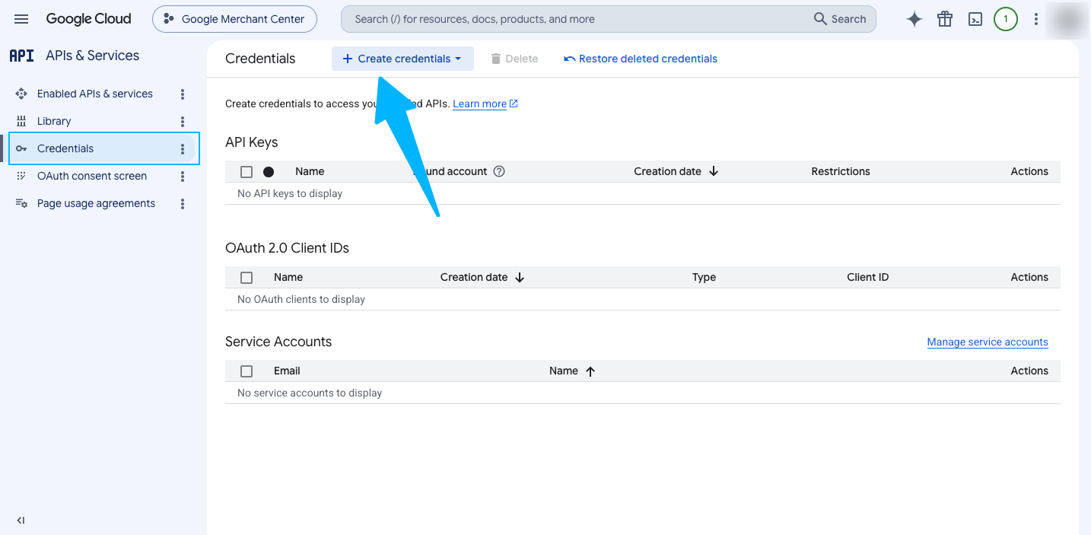1091x535 pixels.
Task: Click the 'OAuth 2.0 Client IDs' section heading
Action: [x=287, y=248]
